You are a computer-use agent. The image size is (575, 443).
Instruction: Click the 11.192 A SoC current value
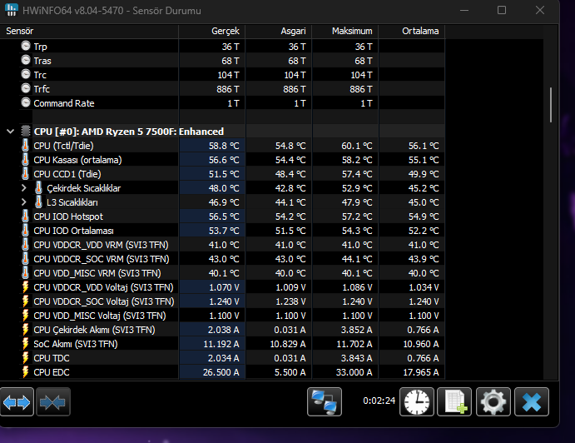[x=221, y=344]
